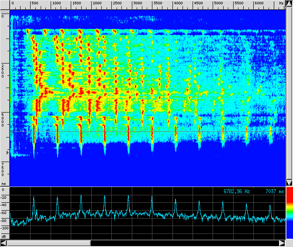Image resolution: width=293 pixels, height=247 pixels.
Task: Click the empty horizontal scrollbar track right of thumb
Action: [183, 243]
